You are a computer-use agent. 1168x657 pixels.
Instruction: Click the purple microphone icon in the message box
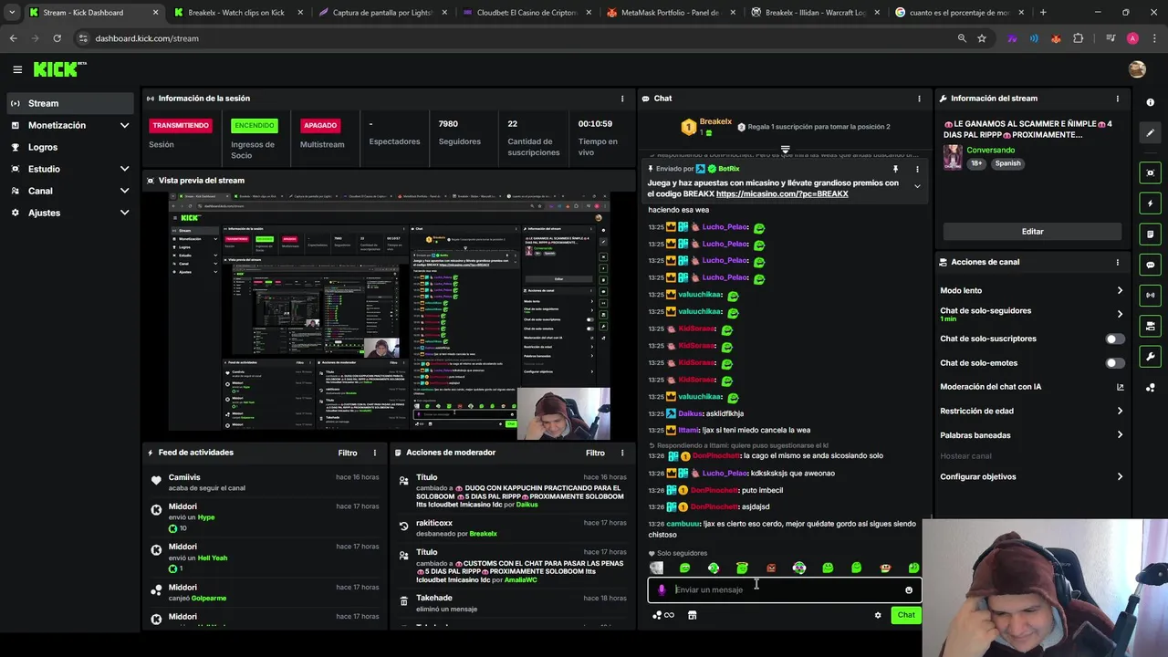pyautogui.click(x=662, y=589)
